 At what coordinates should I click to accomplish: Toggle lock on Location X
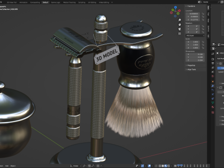click(203, 14)
